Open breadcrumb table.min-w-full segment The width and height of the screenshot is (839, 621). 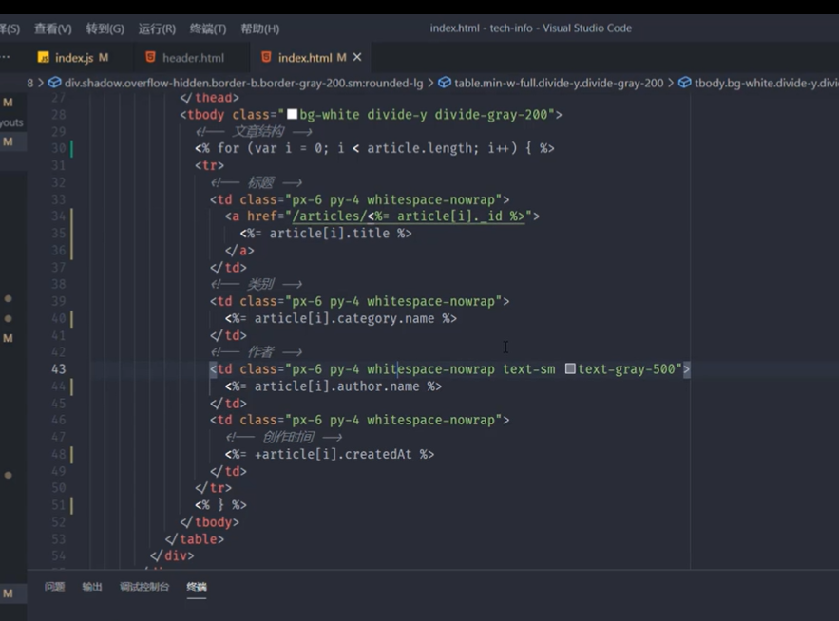pyautogui.click(x=559, y=83)
